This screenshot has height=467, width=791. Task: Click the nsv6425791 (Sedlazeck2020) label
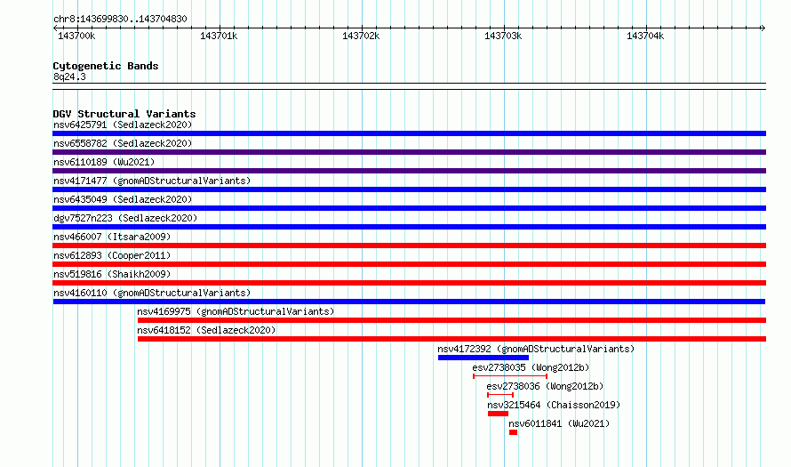(123, 125)
